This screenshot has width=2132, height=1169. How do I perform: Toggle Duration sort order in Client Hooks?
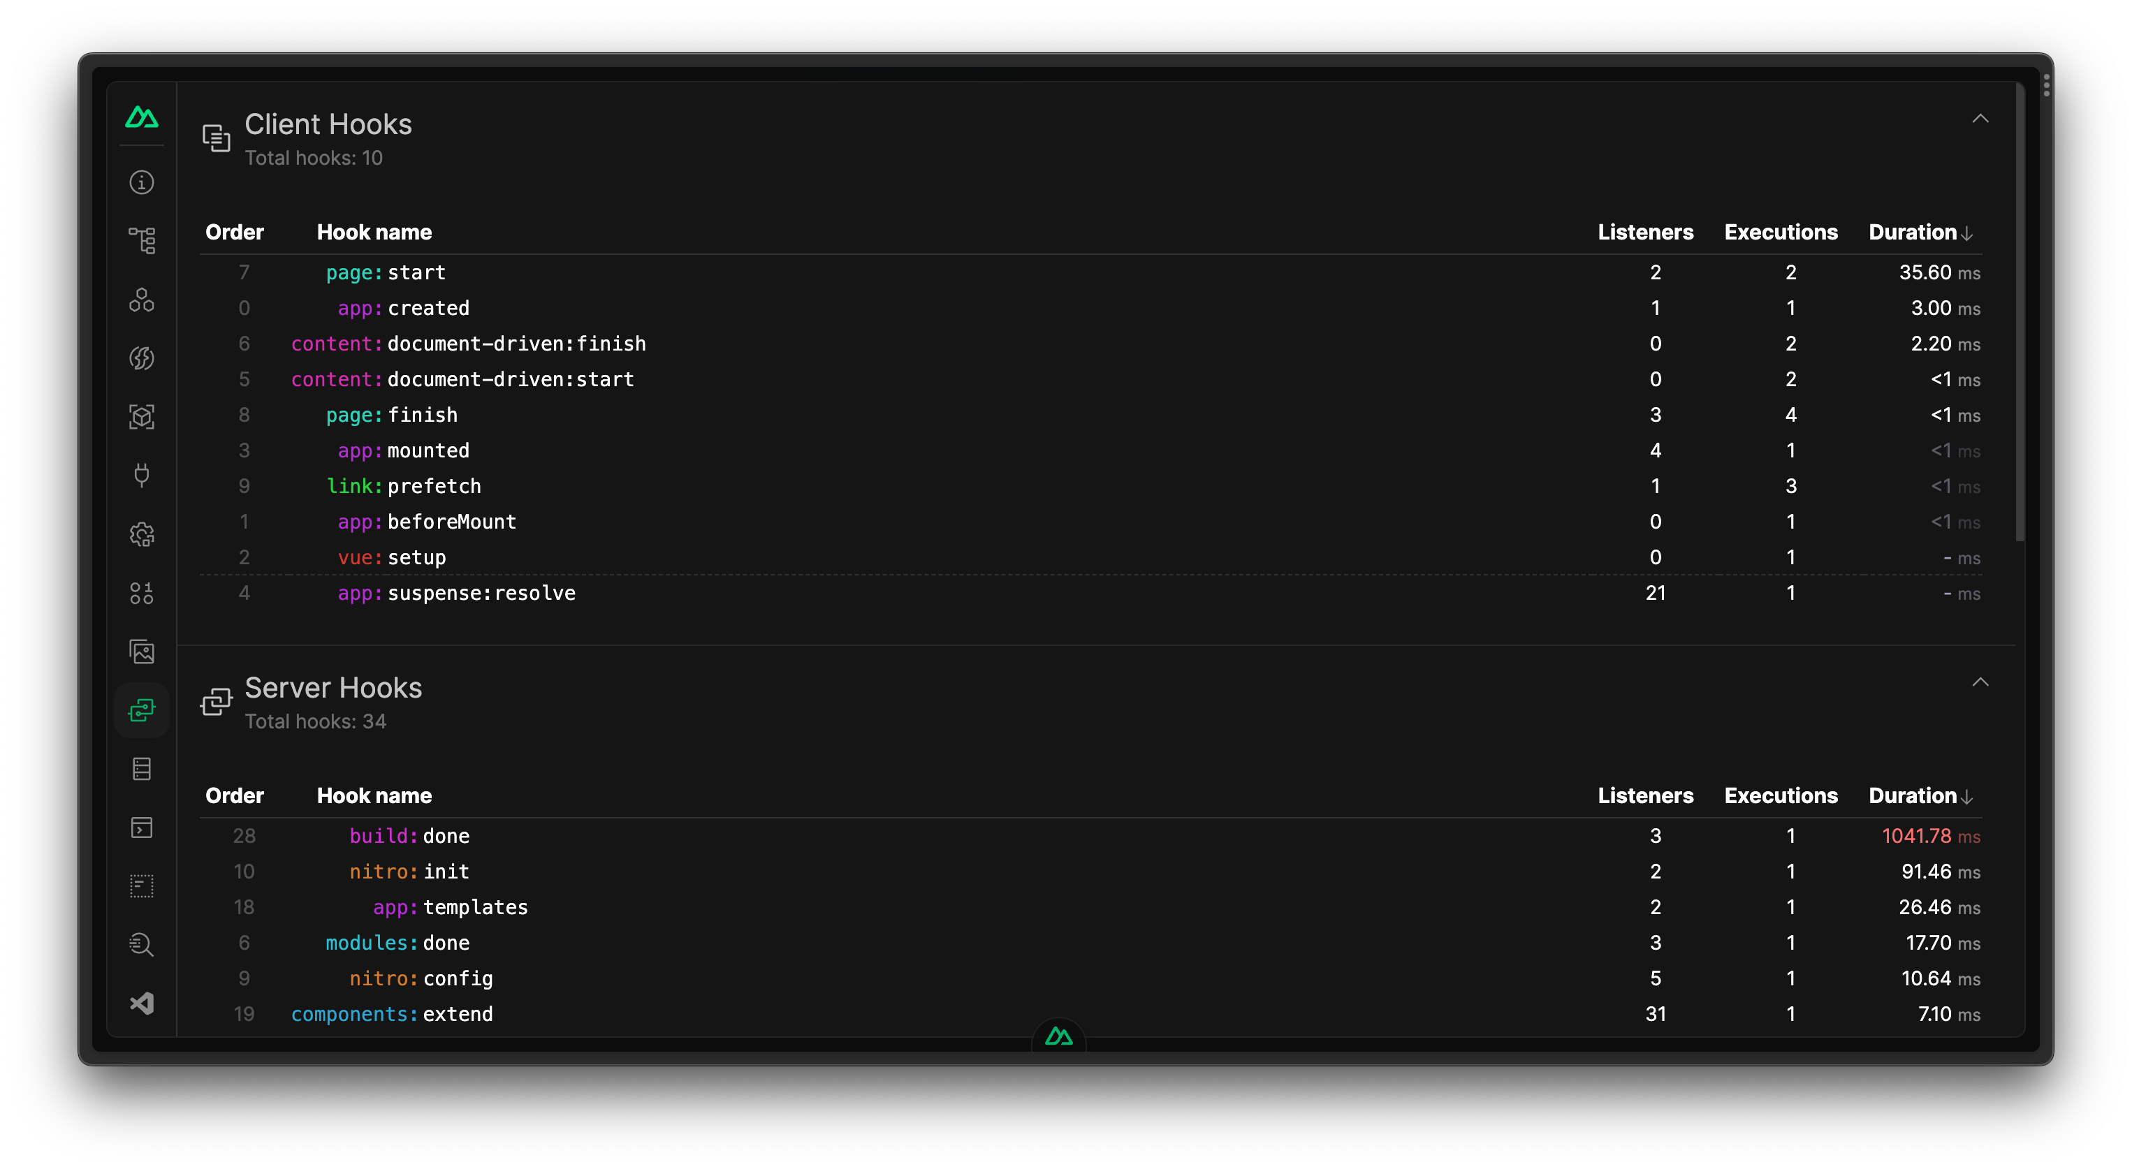pyautogui.click(x=1918, y=233)
